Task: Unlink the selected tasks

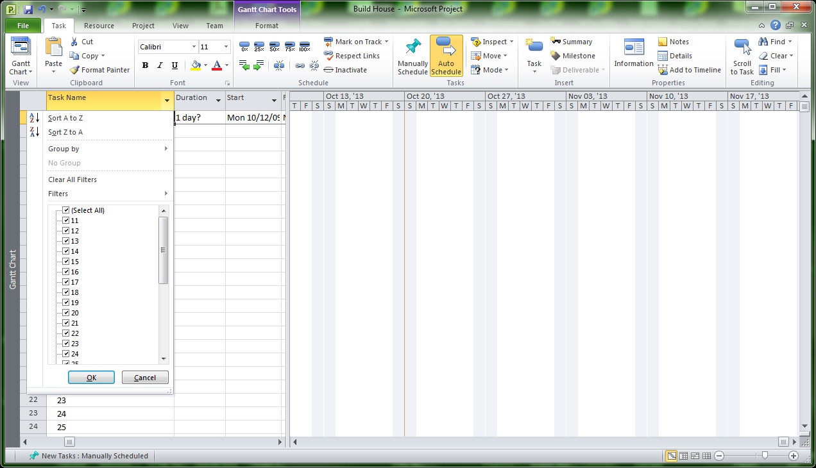Action: click(314, 65)
